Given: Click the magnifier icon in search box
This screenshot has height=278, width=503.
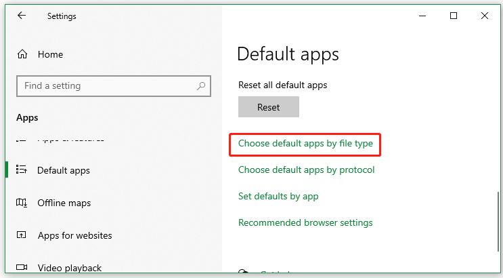Looking at the screenshot, I should pos(200,86).
